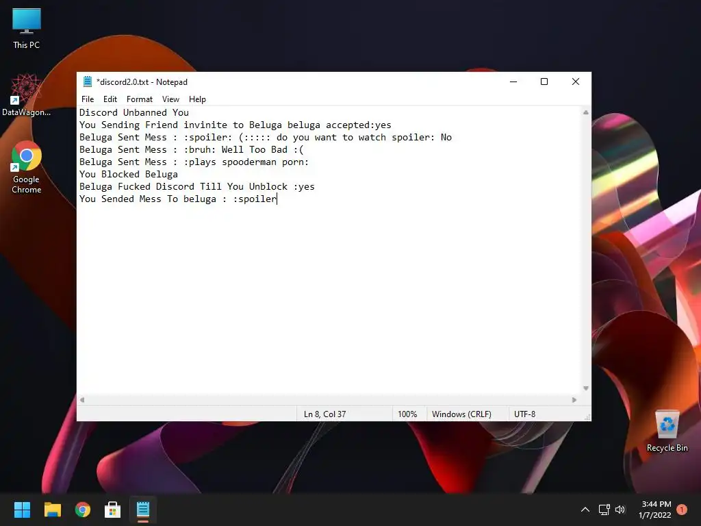This screenshot has height=526, width=701.
Task: Click the line 'You Sended Mess To beluga'
Action: coord(178,199)
